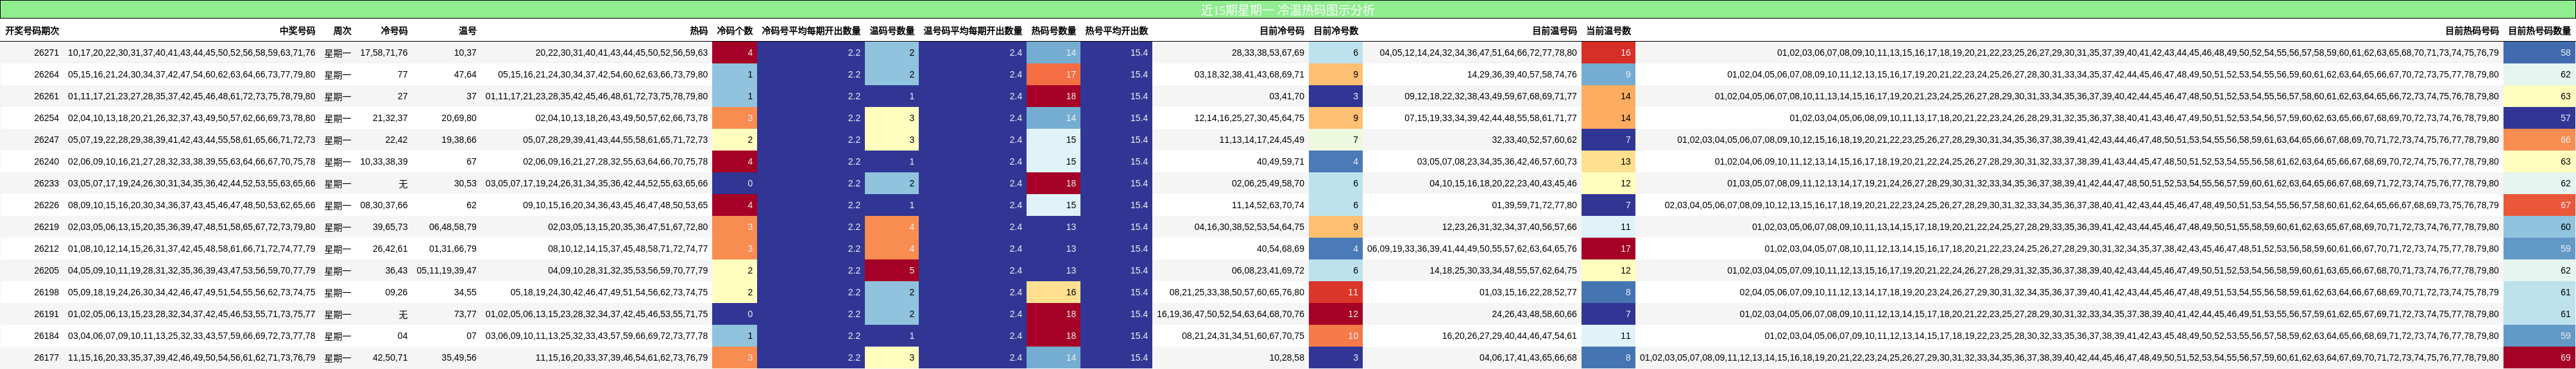
Task: Click the hot number count cell showing 66 in row 26247
Action: point(2539,140)
